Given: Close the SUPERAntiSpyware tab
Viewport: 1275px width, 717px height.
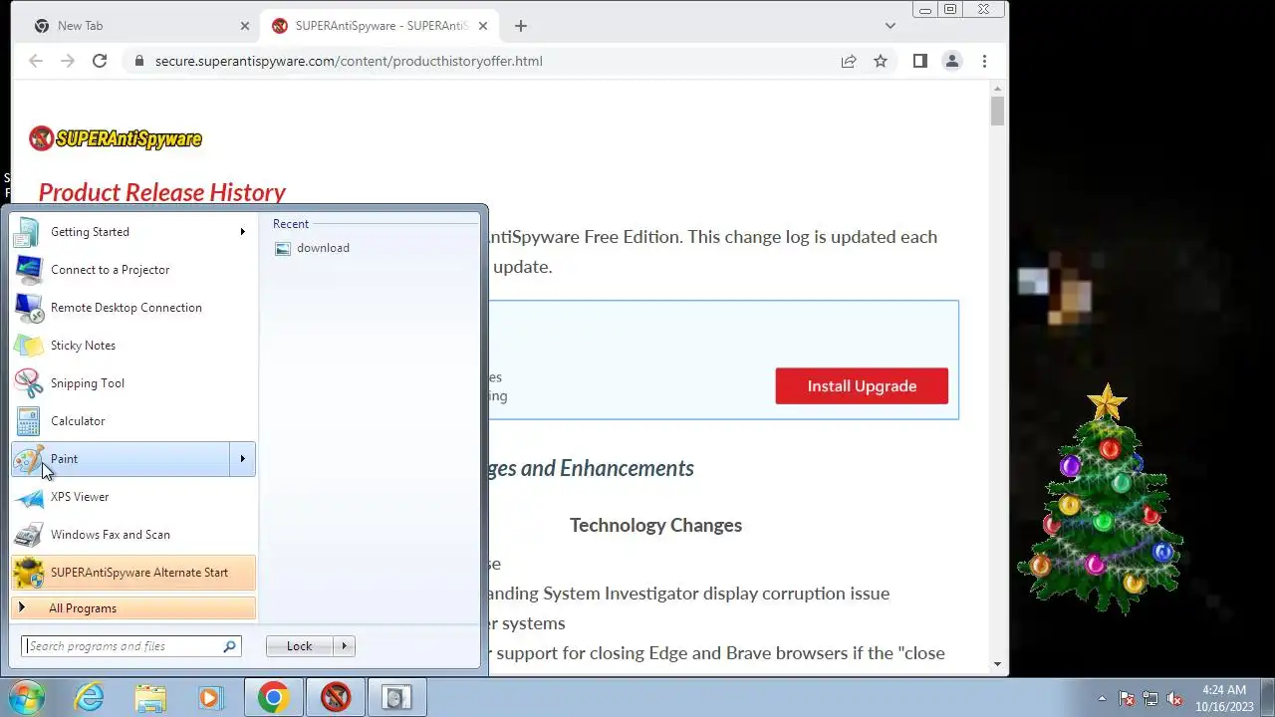Looking at the screenshot, I should (483, 26).
